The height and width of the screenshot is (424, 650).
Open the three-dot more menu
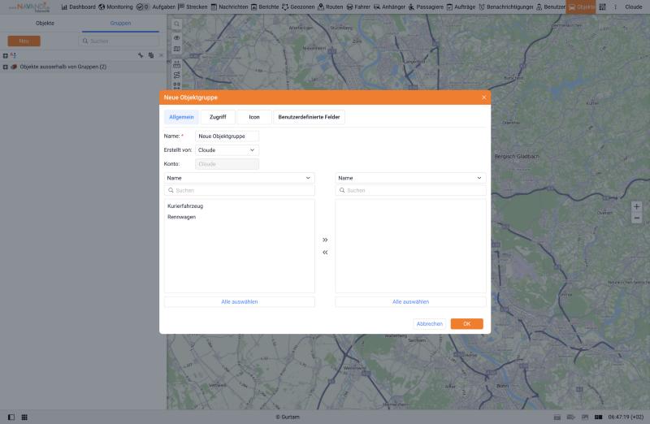(615, 7)
